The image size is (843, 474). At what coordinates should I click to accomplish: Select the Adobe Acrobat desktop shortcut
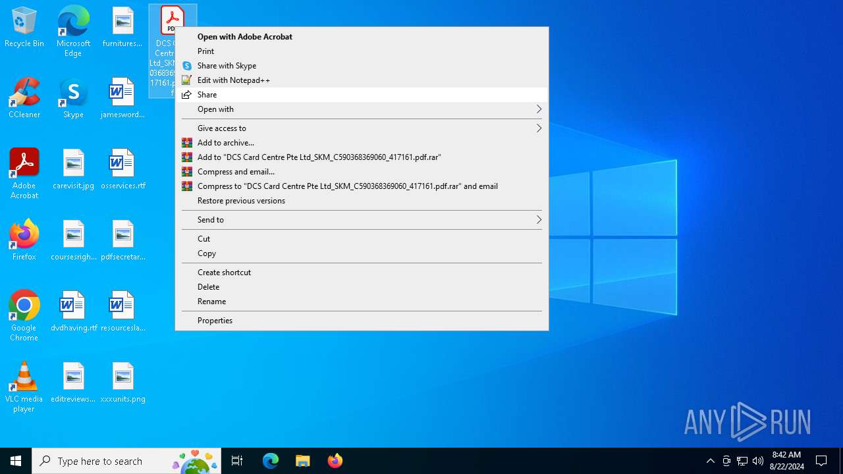coord(24,174)
